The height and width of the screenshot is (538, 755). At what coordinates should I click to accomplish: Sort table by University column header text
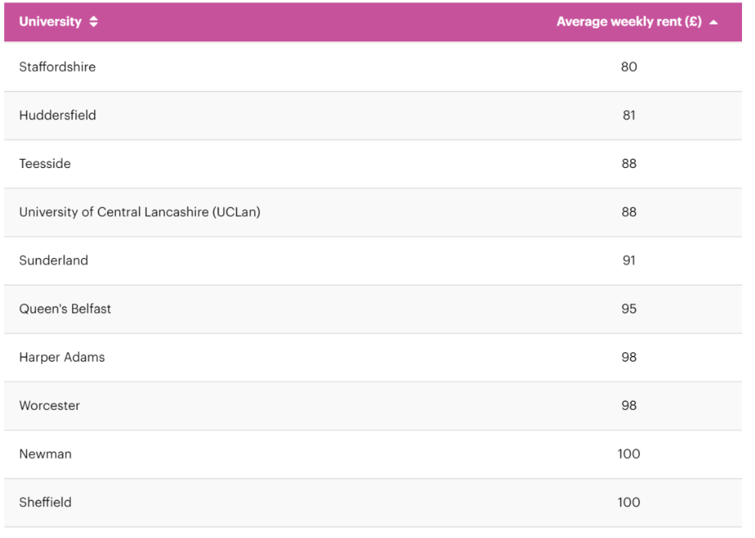50,22
